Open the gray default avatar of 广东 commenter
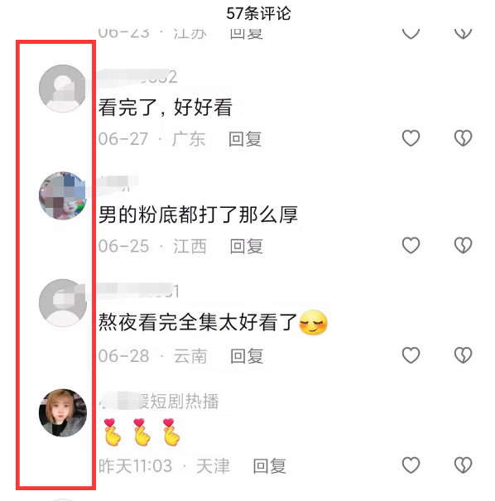The width and height of the screenshot is (495, 501). pyautogui.click(x=63, y=89)
